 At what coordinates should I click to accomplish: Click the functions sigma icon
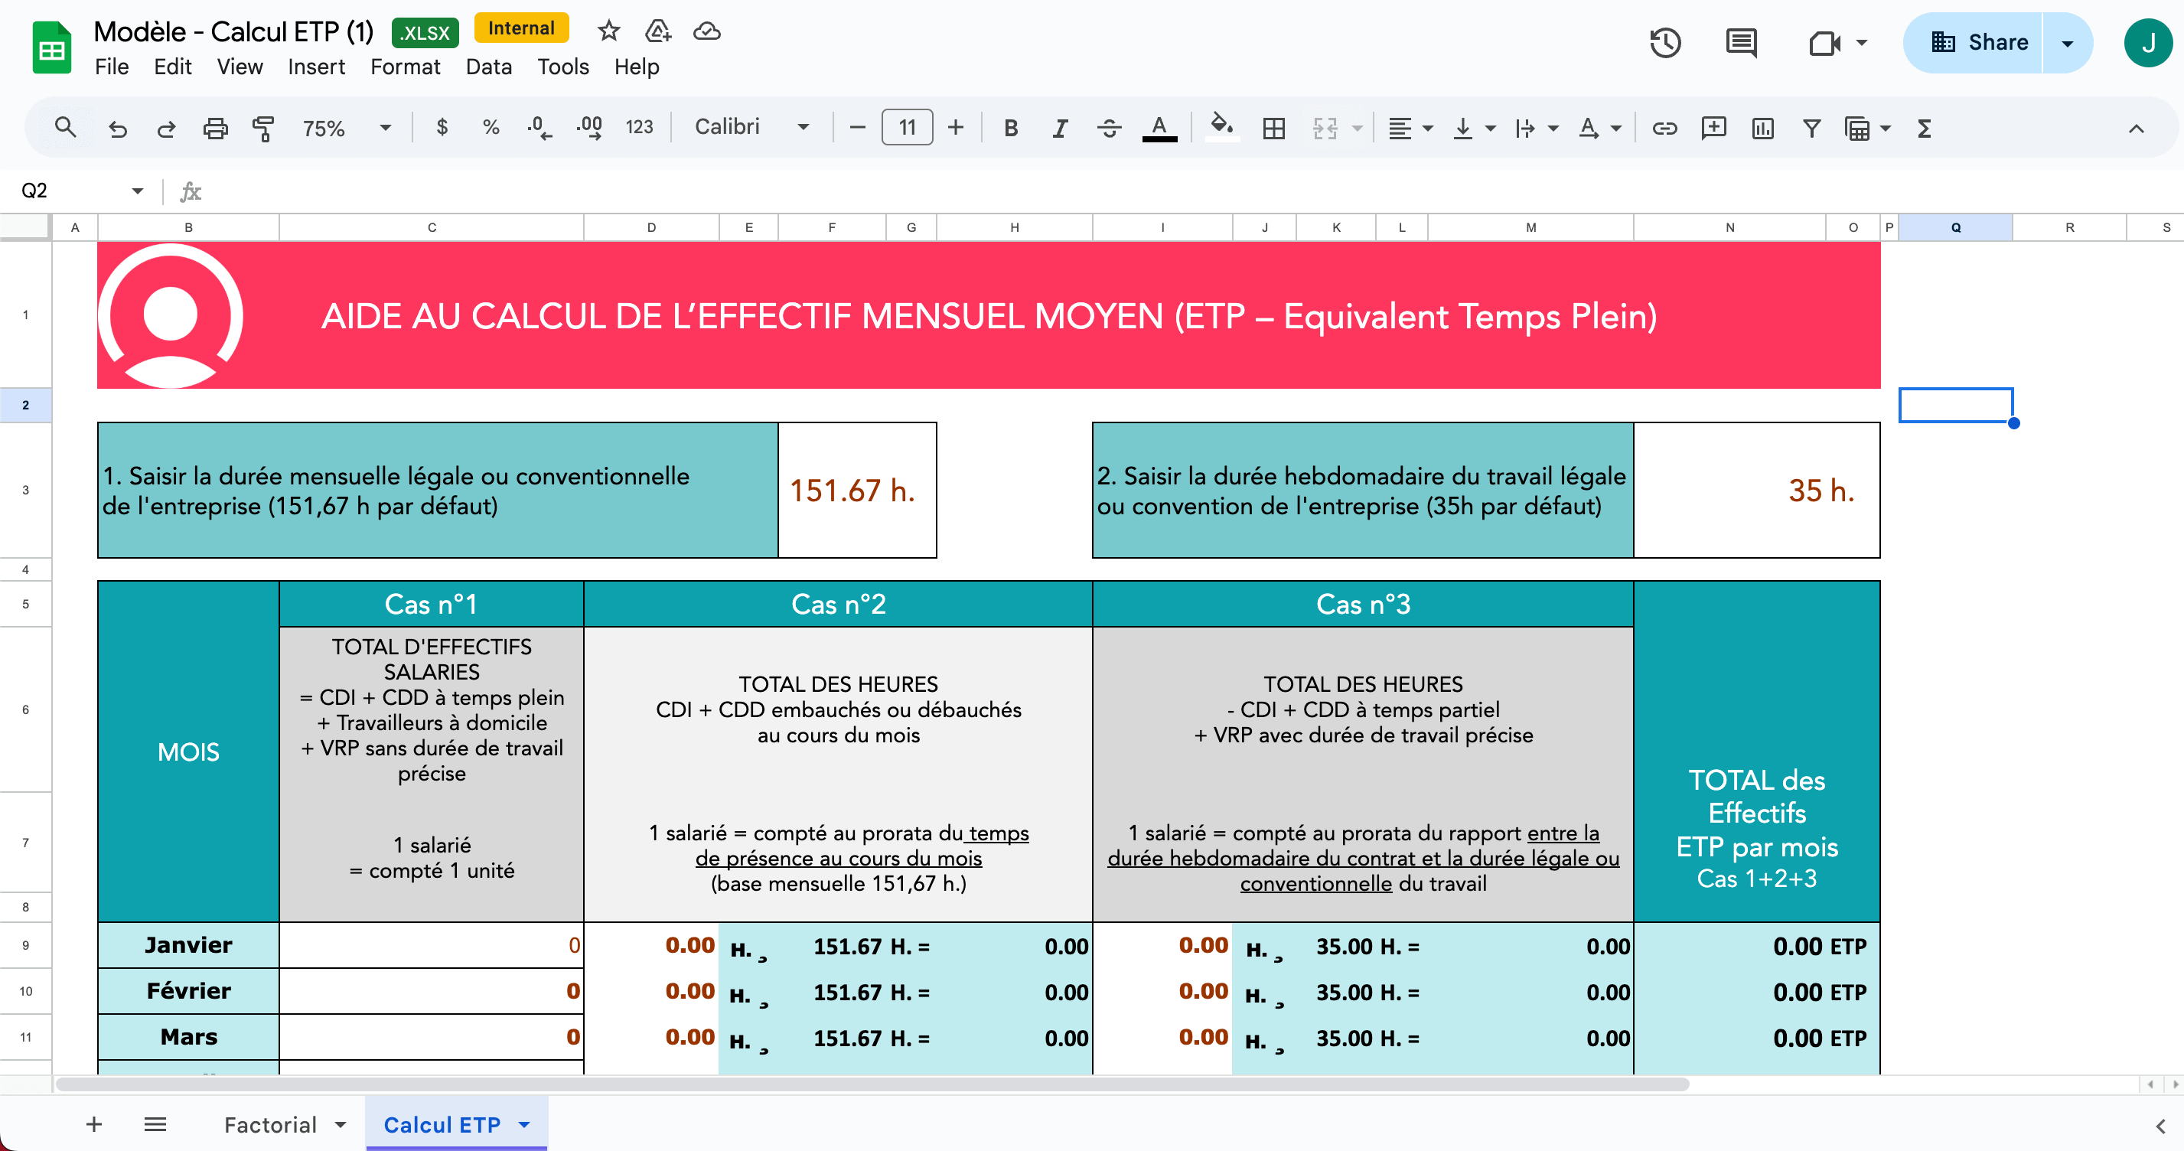click(x=1924, y=128)
